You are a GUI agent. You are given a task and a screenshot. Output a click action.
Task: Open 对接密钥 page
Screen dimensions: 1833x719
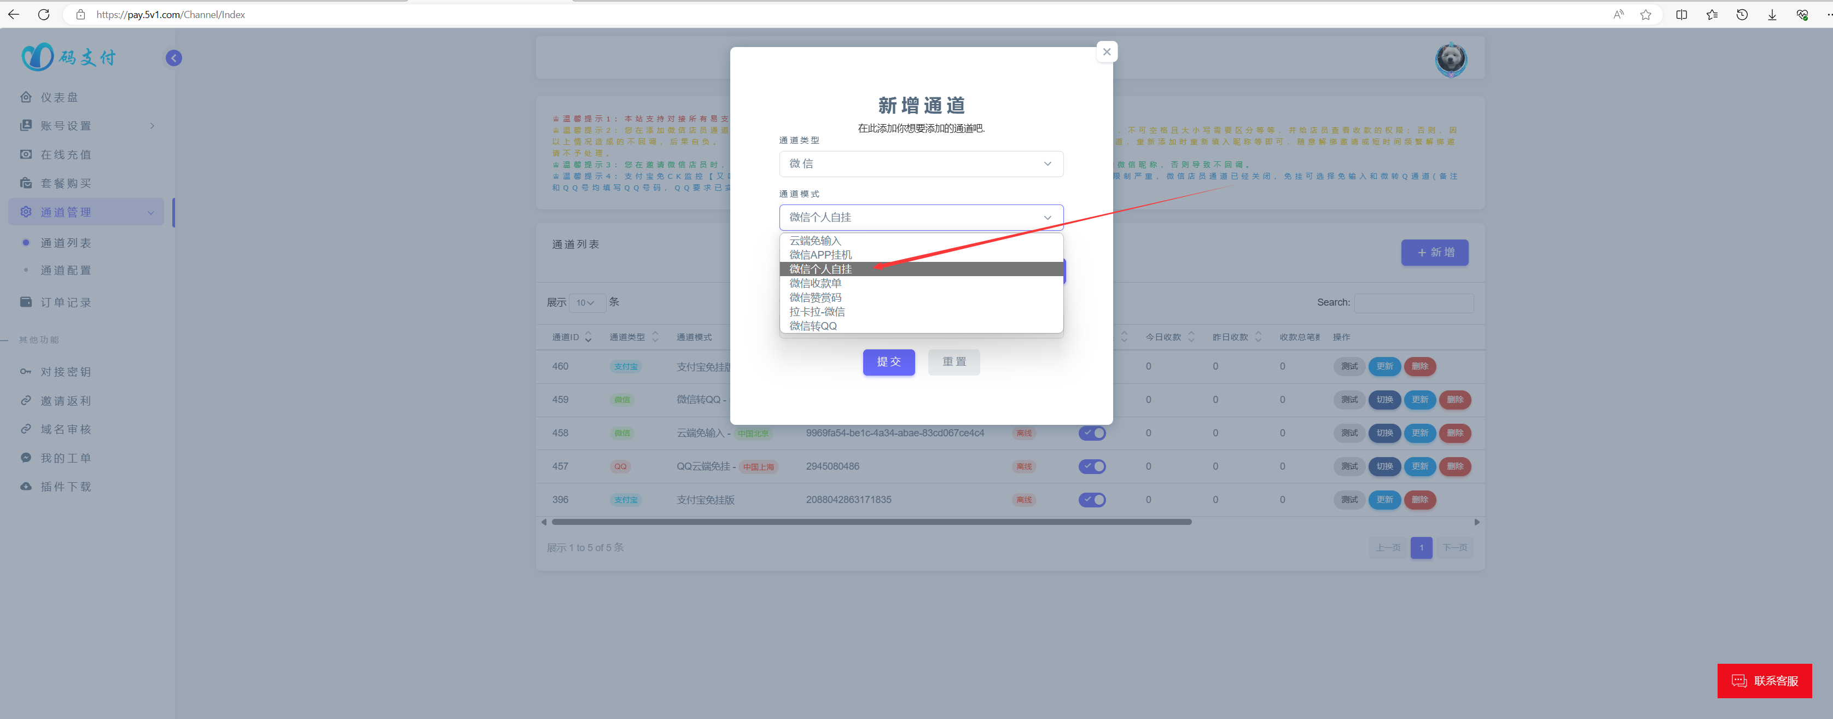point(66,372)
